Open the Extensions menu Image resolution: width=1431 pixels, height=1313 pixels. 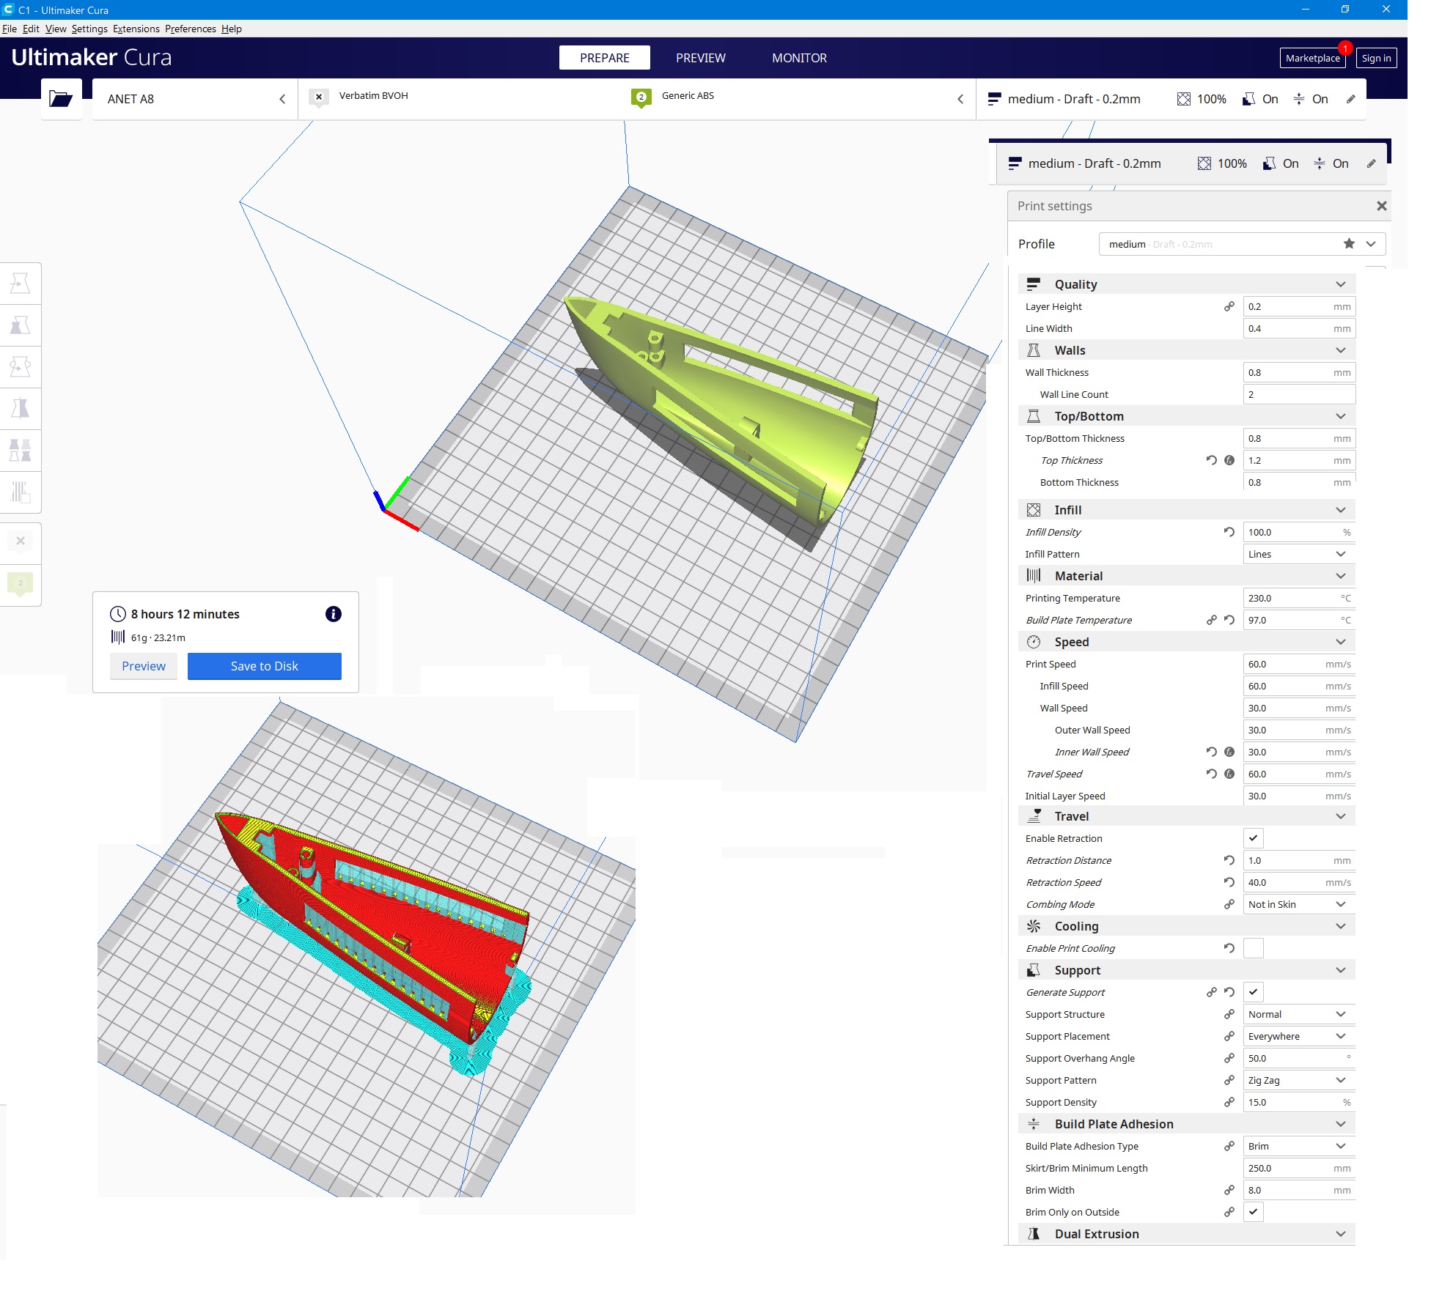[x=136, y=29]
